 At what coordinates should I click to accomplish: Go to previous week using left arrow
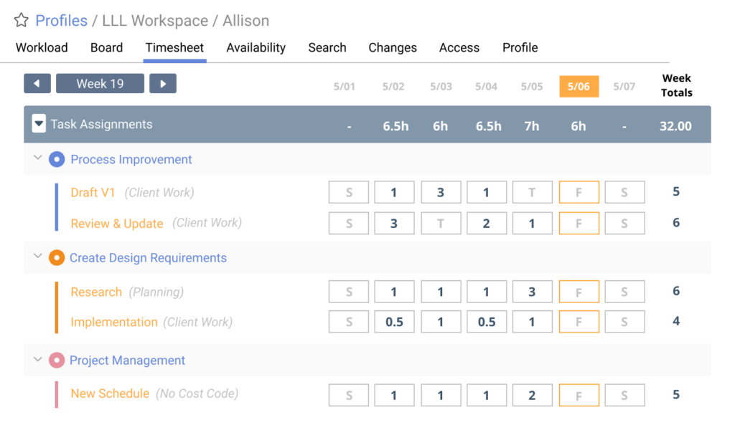[x=37, y=84]
